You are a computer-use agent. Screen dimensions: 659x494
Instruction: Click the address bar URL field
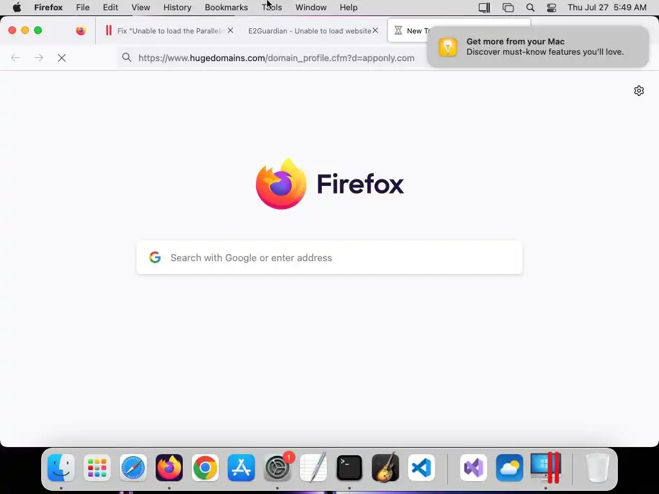[276, 58]
